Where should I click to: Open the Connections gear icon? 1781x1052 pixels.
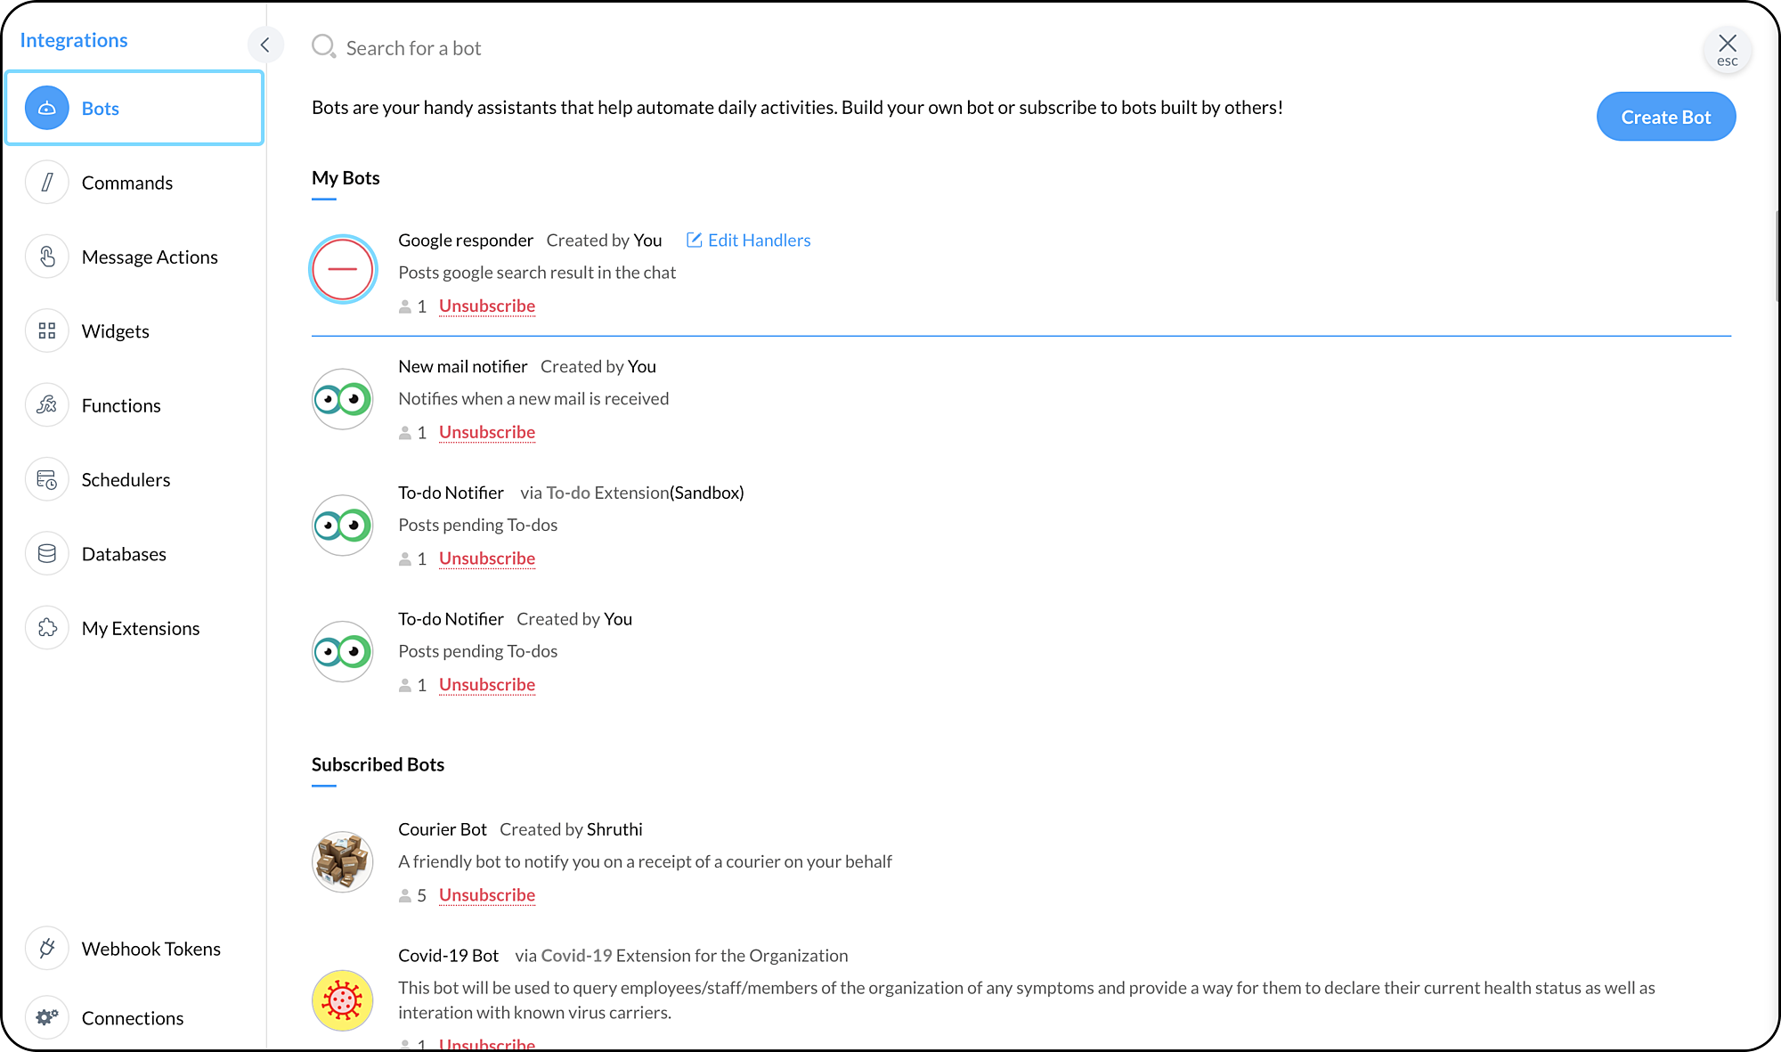coord(47,1017)
